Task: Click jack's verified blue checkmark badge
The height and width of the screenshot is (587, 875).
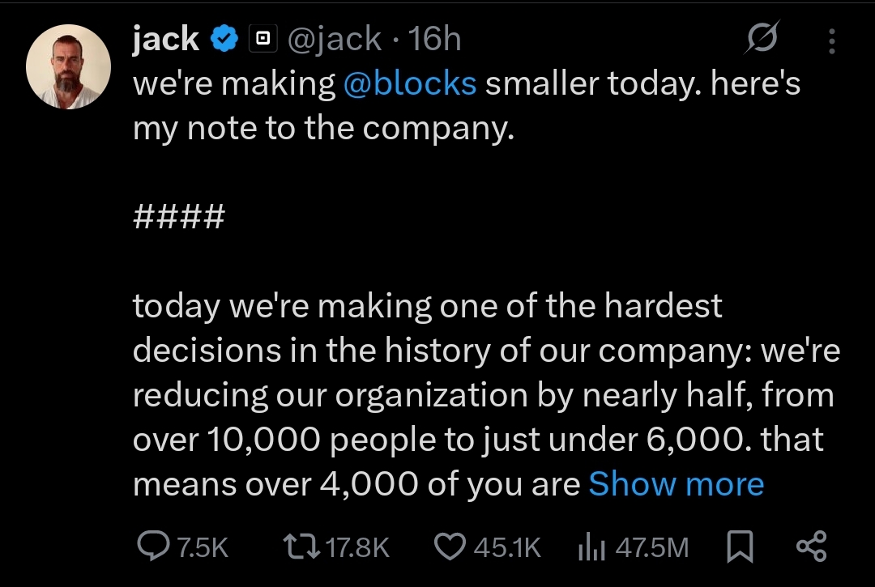Action: tap(224, 37)
